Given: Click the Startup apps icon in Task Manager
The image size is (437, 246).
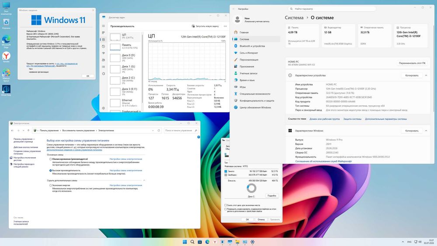Looking at the screenshot, I should tap(104, 53).
